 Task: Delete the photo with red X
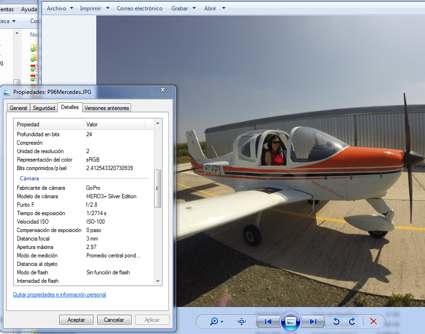coord(373,321)
